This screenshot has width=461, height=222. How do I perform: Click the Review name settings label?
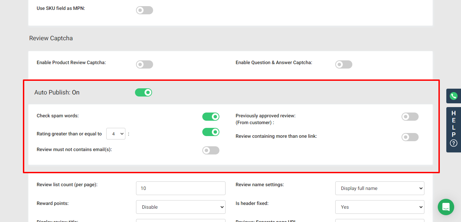pos(260,184)
